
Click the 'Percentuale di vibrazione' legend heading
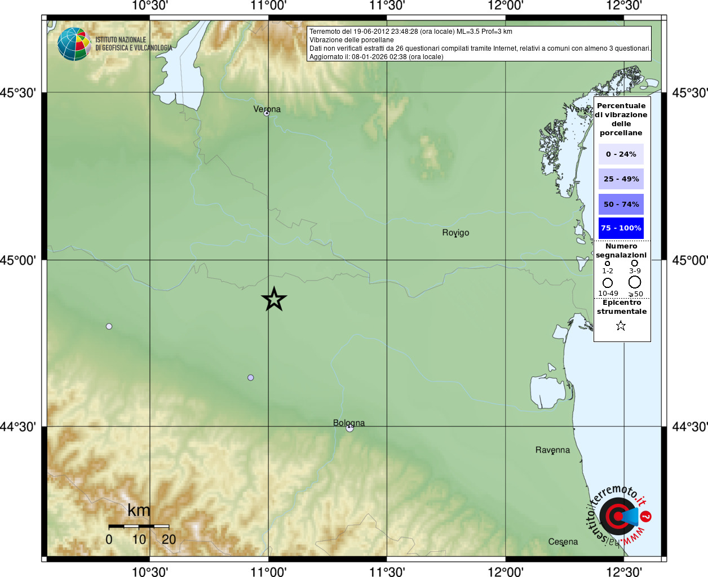click(x=621, y=119)
